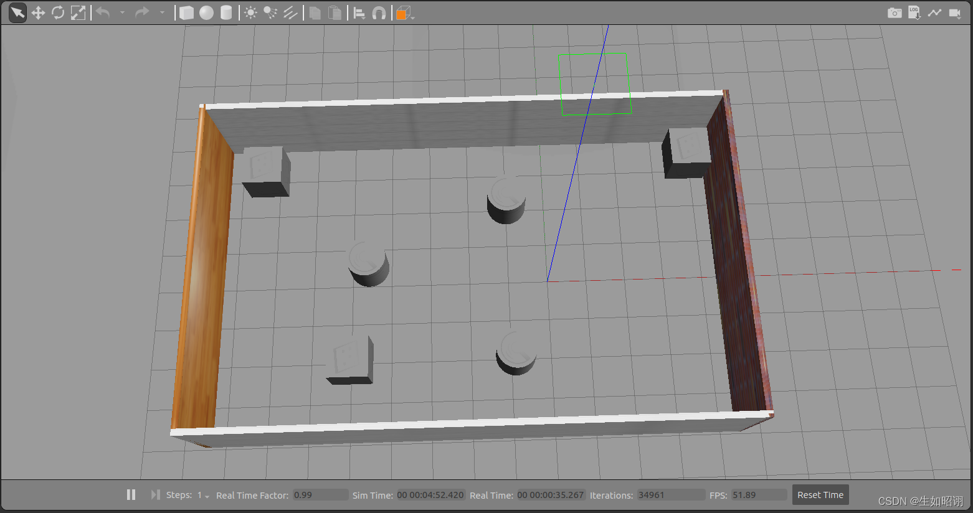Select the cylinder nearest the front wall
The height and width of the screenshot is (513, 973).
click(x=516, y=352)
